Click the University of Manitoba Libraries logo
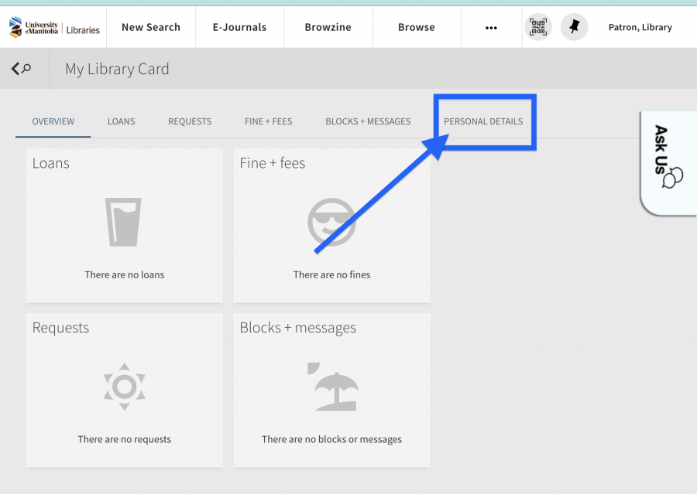The image size is (697, 494). 54,27
